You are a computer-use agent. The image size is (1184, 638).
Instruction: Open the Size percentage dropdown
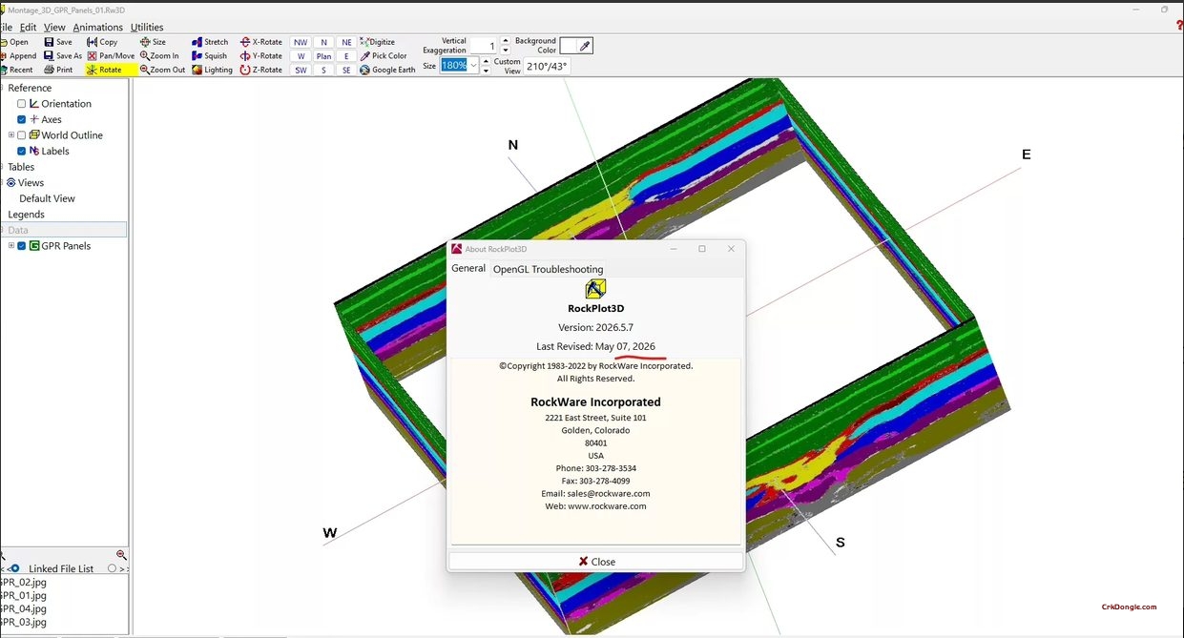pyautogui.click(x=473, y=65)
